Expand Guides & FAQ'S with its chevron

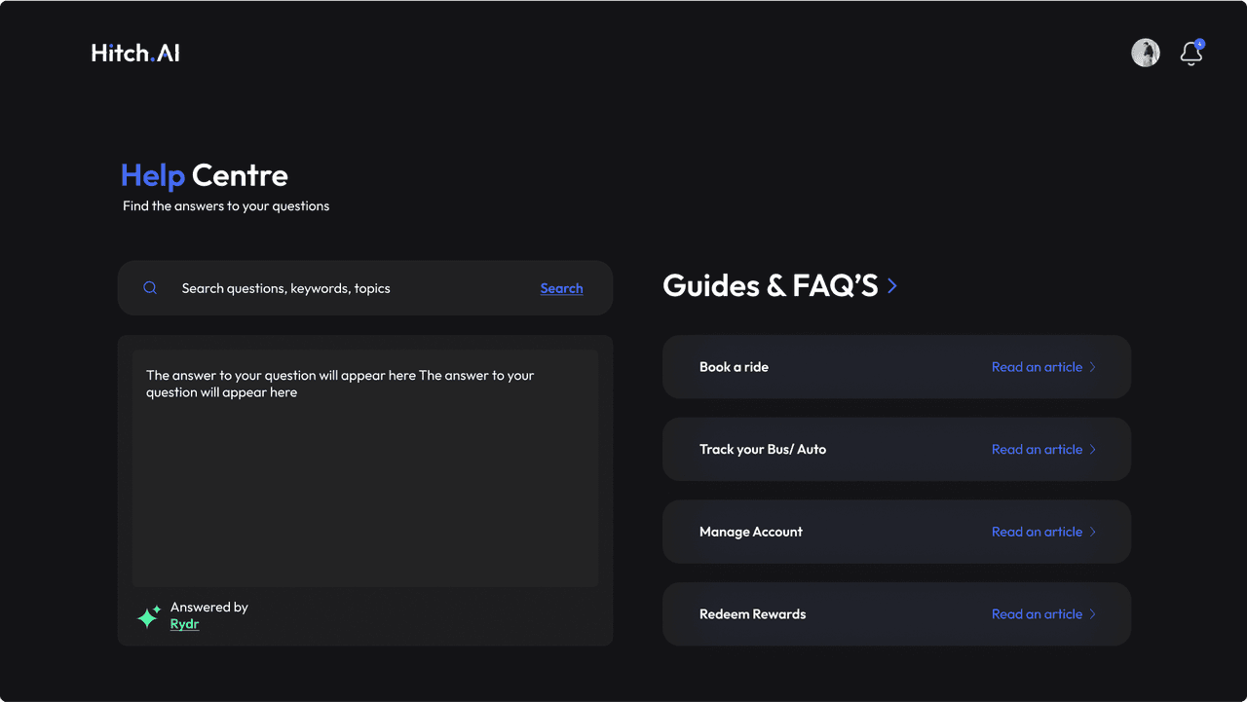(892, 286)
